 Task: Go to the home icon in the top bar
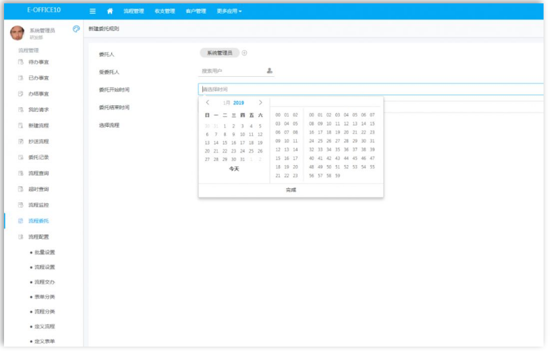110,11
